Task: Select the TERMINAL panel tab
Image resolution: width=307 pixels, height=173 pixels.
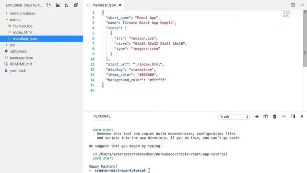Action: tap(102, 116)
